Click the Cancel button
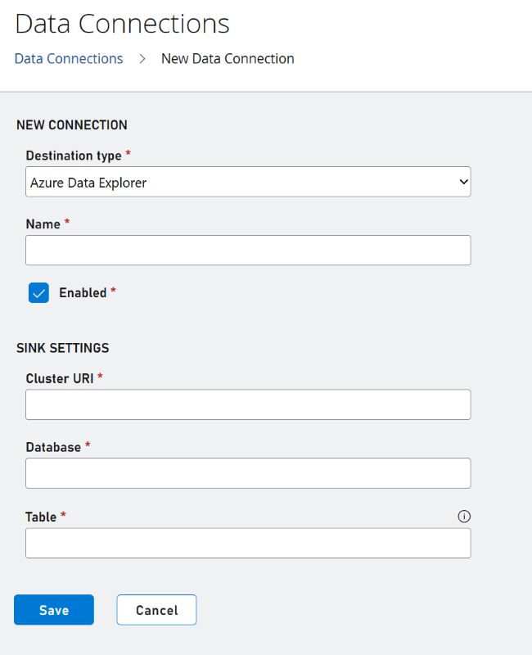This screenshot has height=655, width=532. [156, 610]
